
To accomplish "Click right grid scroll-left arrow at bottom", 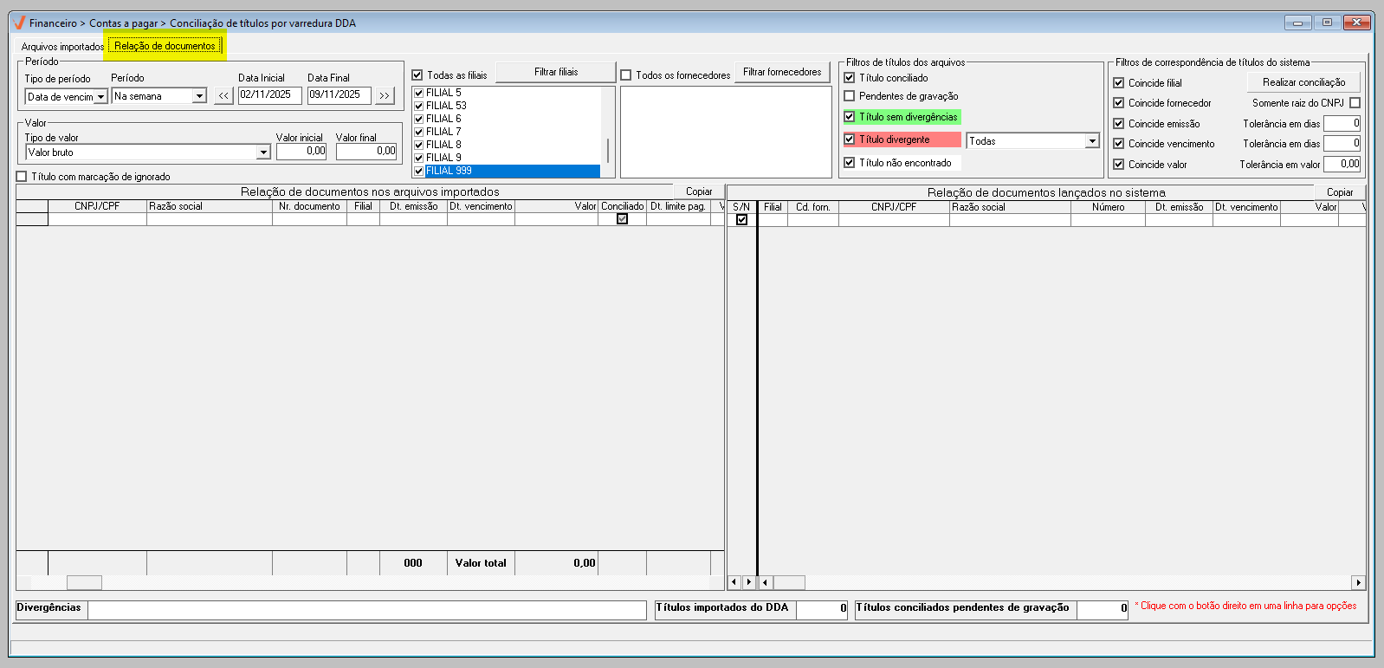I will pos(734,583).
